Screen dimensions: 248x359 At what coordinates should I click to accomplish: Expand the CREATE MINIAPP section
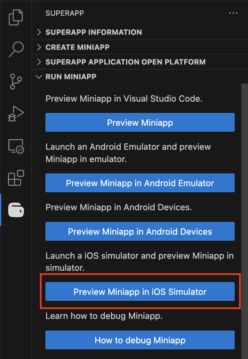point(140,47)
